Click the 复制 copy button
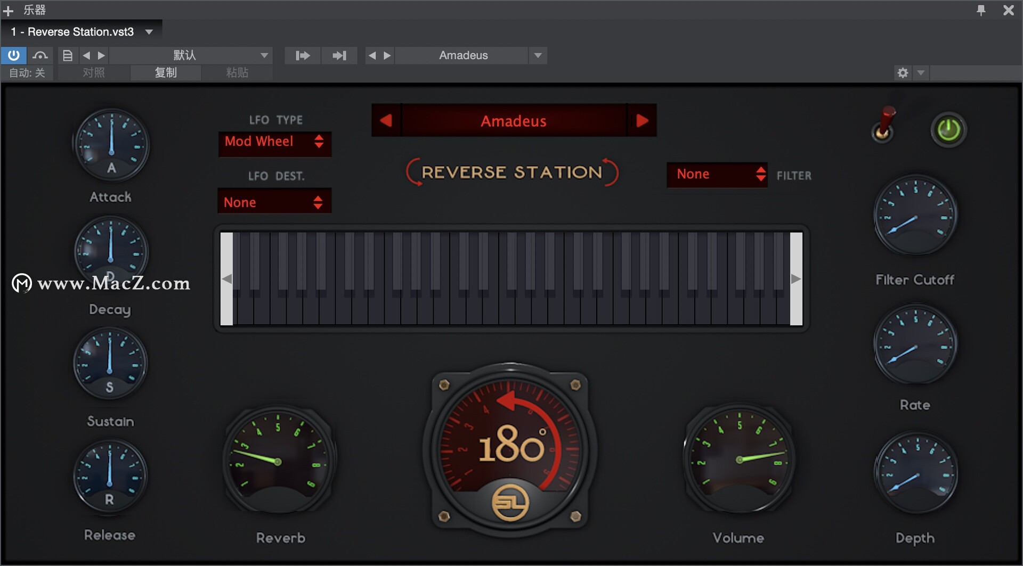1023x566 pixels. [x=166, y=72]
